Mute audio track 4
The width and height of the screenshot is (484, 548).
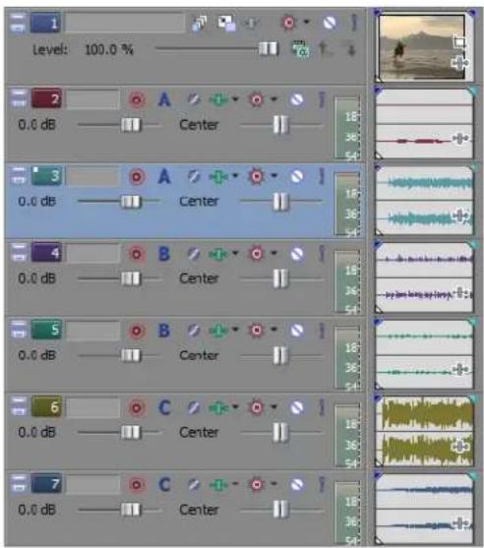click(x=297, y=254)
